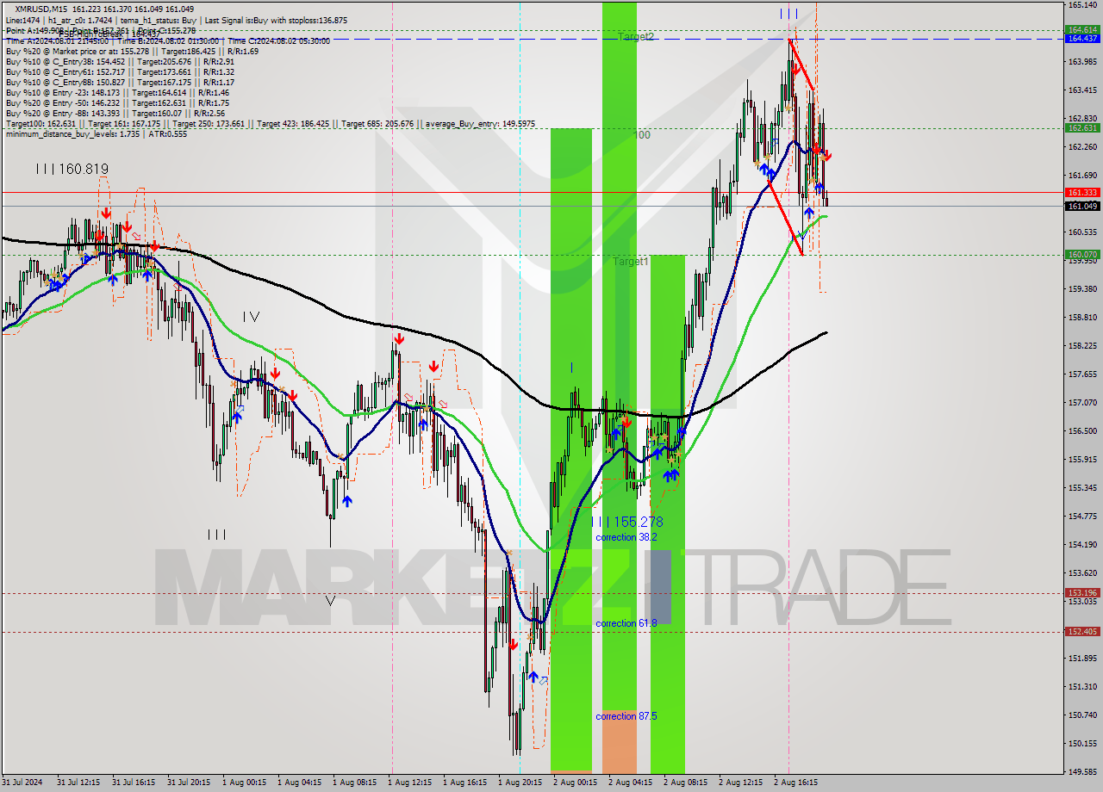Viewport: 1103px width, 792px height.
Task: Click the orange correction 87.5 zone block
Action: [620, 742]
